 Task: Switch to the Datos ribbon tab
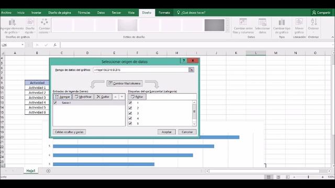[101, 13]
